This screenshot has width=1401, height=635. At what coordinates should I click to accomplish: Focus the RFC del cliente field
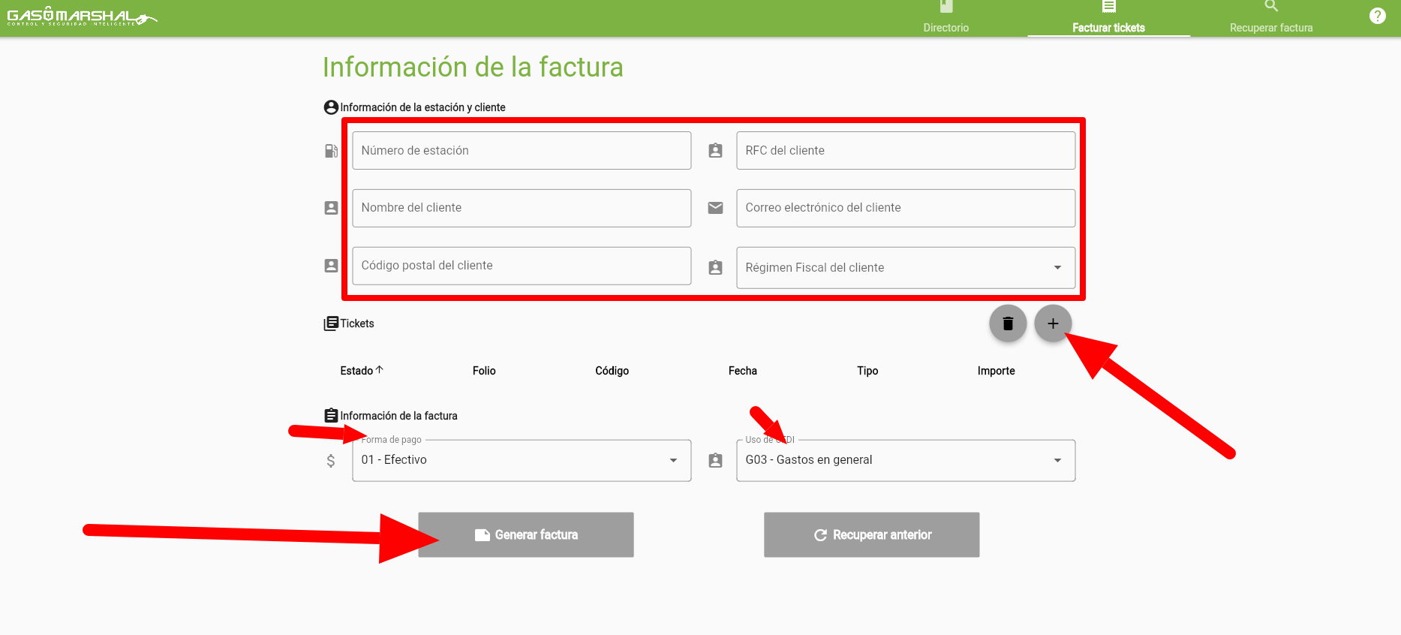point(906,151)
